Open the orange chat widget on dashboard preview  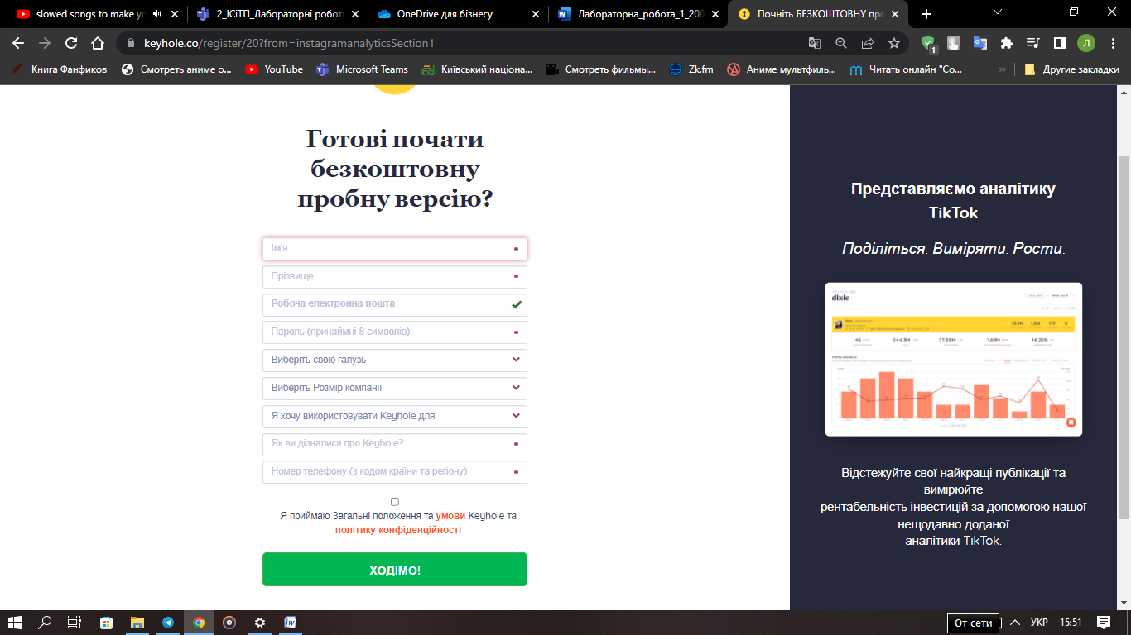1071,423
